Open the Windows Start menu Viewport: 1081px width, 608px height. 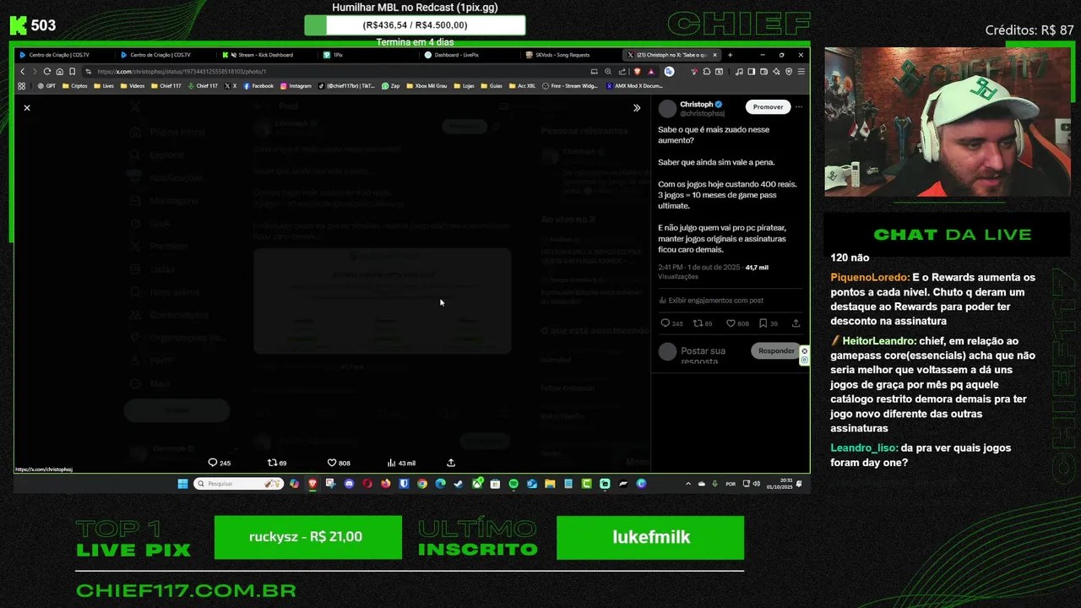point(182,484)
